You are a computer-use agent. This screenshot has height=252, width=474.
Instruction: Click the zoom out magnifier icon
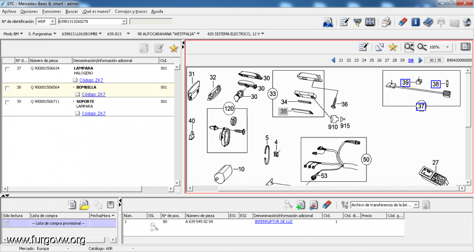coord(422,47)
